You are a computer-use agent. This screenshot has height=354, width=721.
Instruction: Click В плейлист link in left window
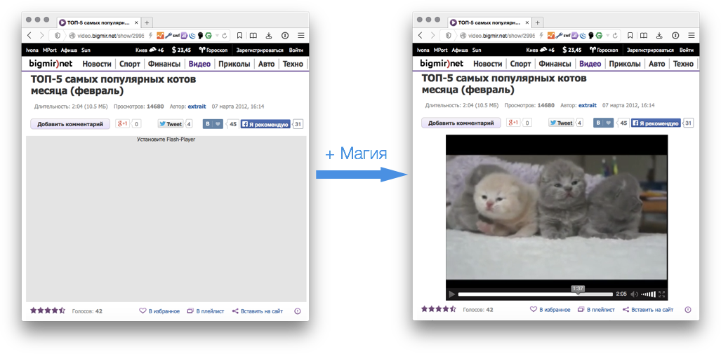[x=206, y=311]
